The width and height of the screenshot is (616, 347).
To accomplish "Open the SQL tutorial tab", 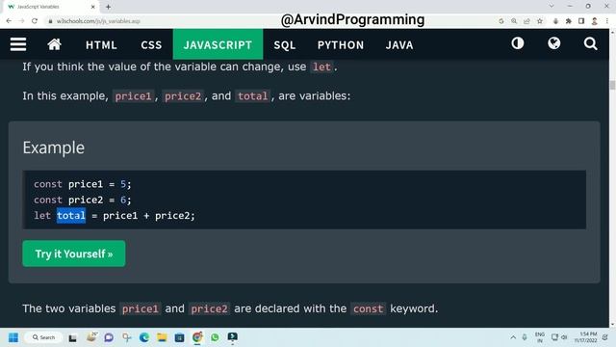I will [x=285, y=45].
